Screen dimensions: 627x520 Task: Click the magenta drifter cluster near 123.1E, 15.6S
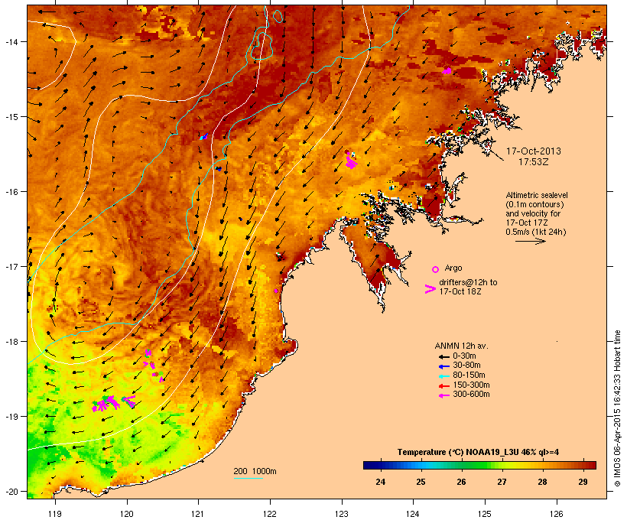click(351, 160)
